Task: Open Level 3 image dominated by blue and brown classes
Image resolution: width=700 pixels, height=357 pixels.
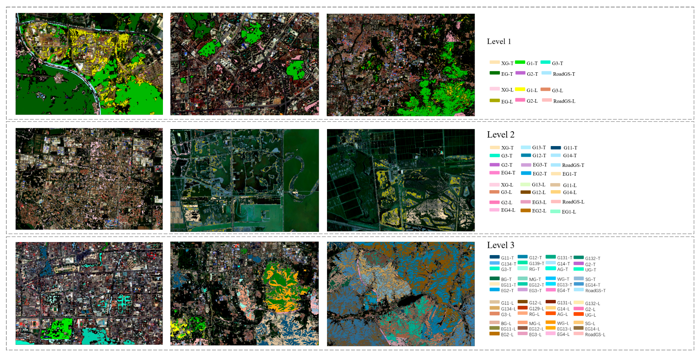Action: click(x=401, y=294)
